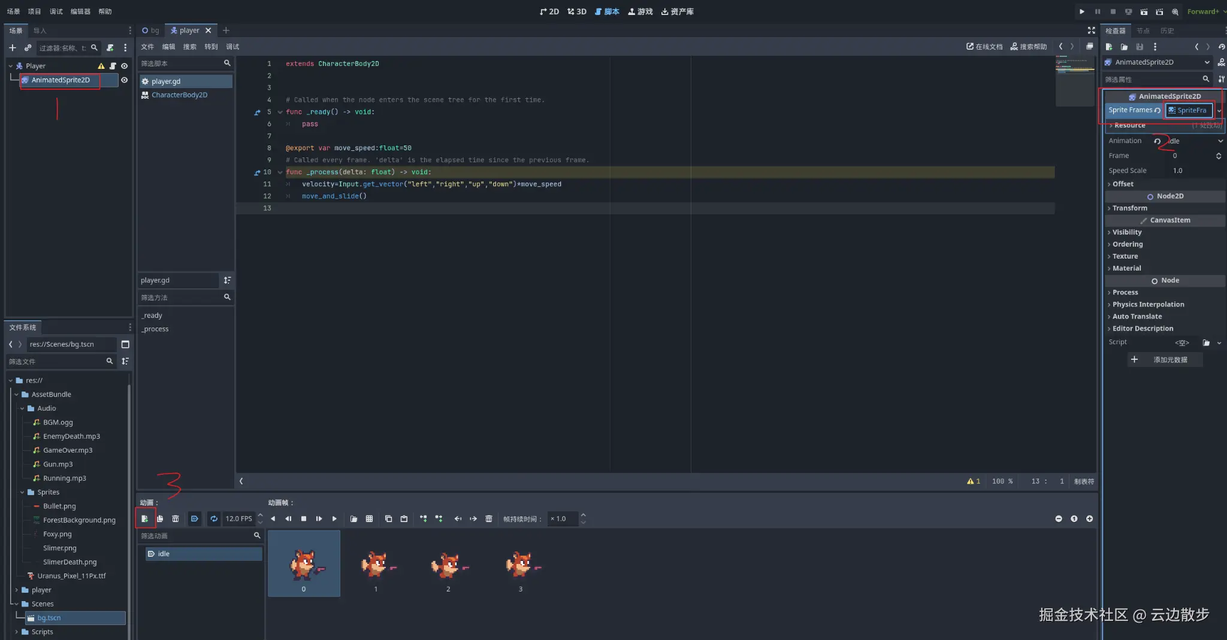Click the Play animation forward button
This screenshot has width=1227, height=640.
click(334, 518)
